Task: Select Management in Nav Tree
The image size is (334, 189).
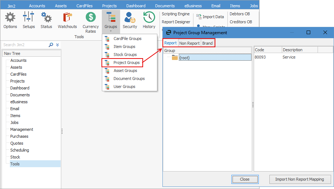Action: [22, 129]
